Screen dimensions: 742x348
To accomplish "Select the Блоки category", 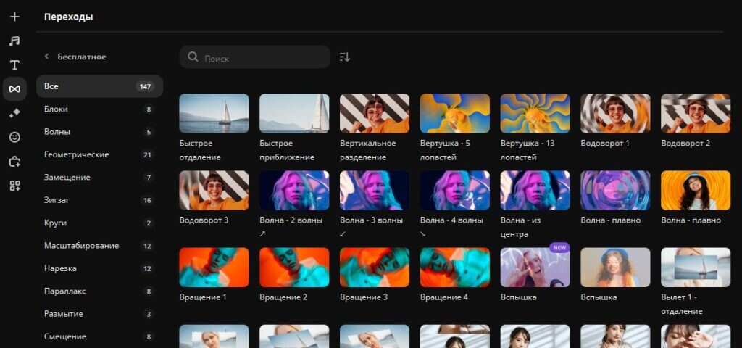I will pyautogui.click(x=99, y=109).
